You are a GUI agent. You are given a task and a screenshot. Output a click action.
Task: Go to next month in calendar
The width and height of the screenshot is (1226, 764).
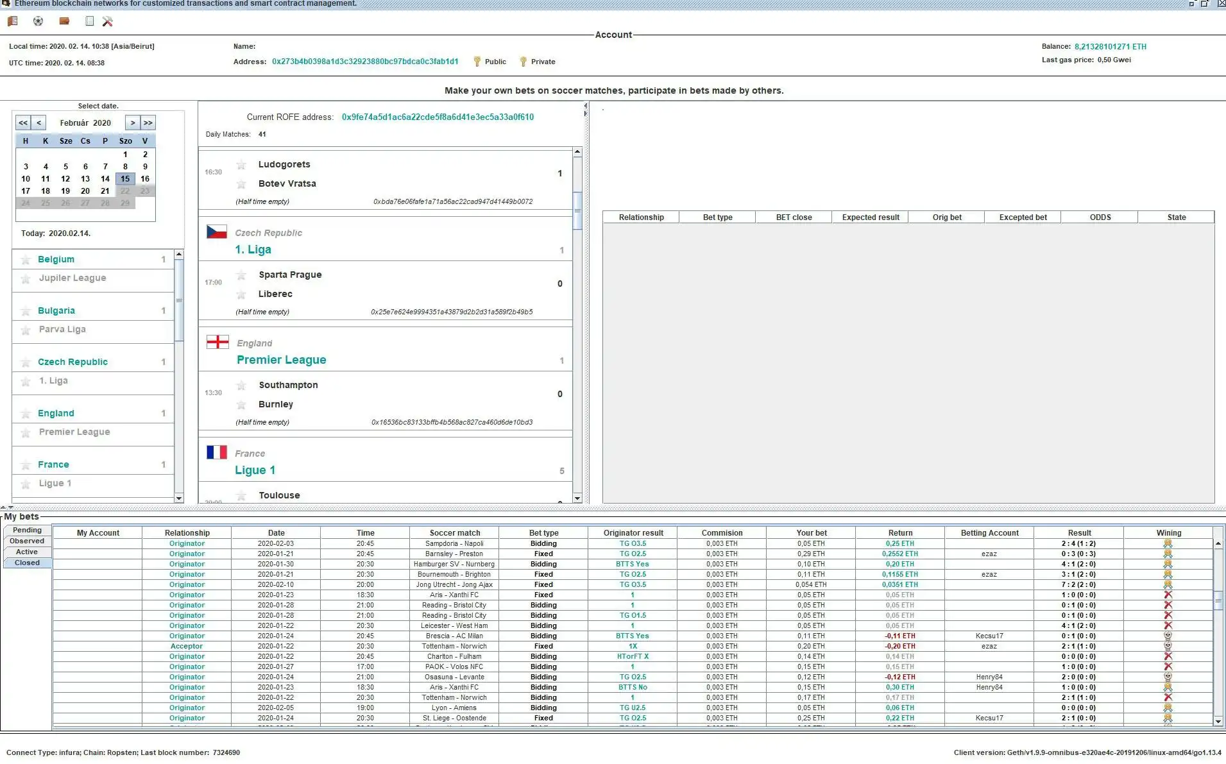[x=132, y=123]
